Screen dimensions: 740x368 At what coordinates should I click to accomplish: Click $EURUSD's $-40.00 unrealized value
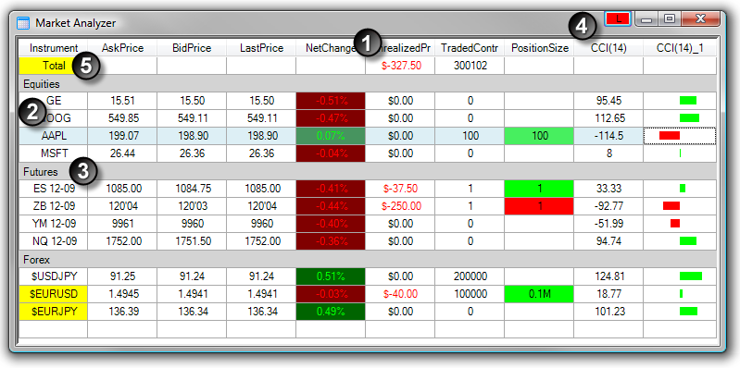pyautogui.click(x=400, y=294)
